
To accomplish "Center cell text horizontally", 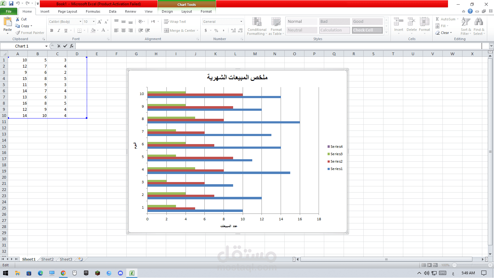I will tap(124, 30).
